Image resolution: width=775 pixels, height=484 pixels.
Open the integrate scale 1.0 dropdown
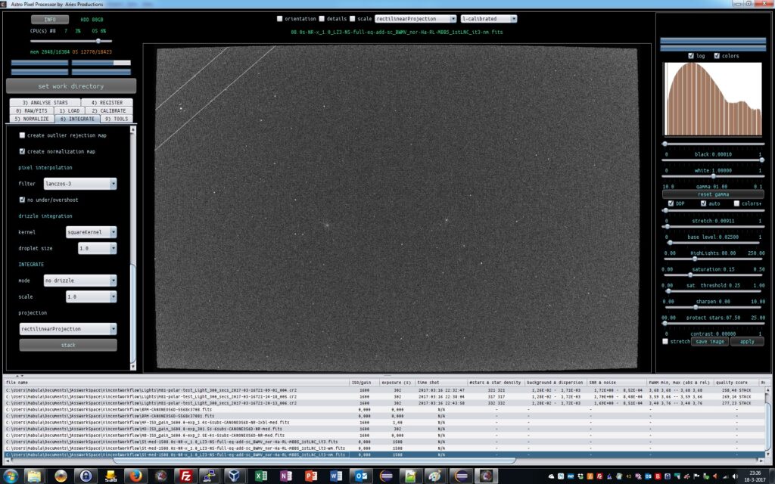pyautogui.click(x=92, y=296)
